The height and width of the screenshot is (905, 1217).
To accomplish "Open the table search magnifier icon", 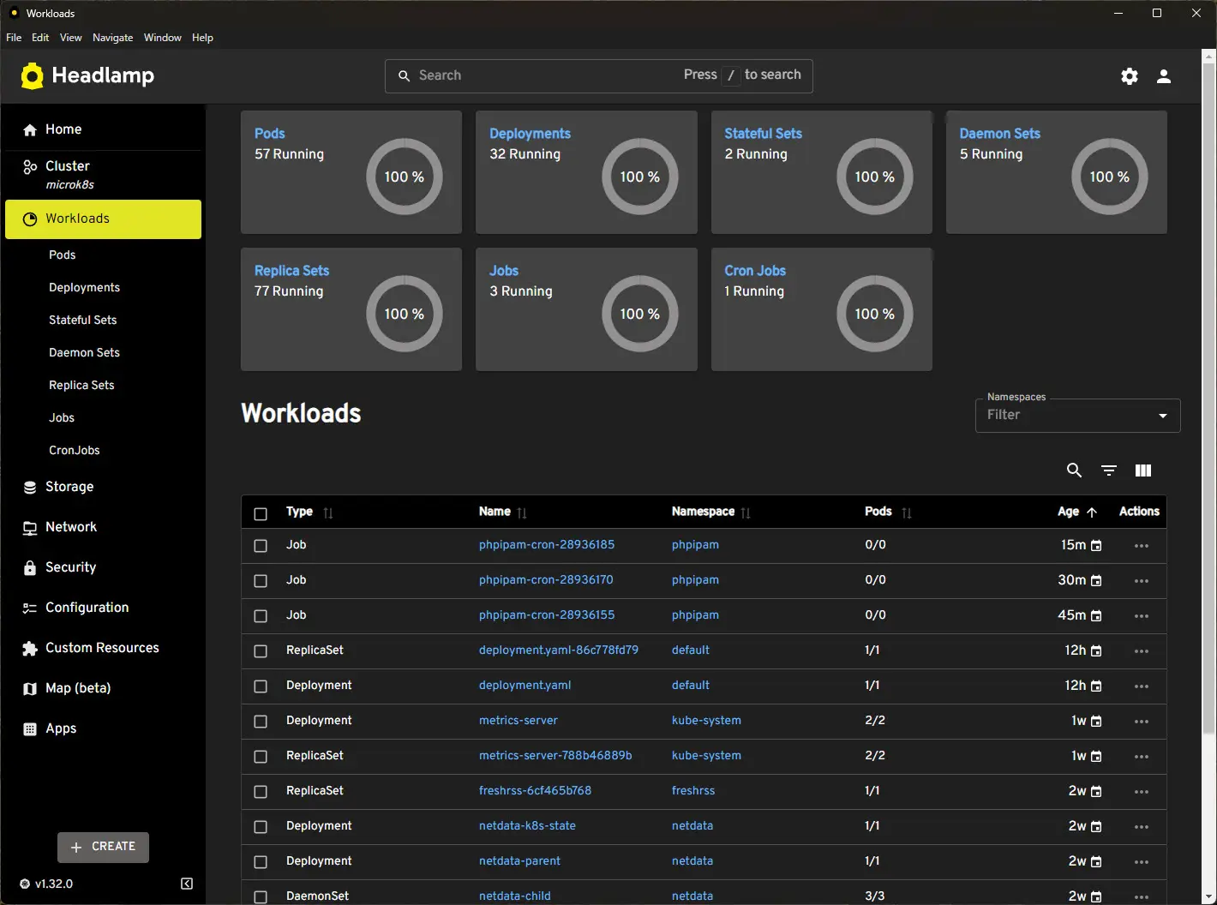I will tap(1074, 470).
